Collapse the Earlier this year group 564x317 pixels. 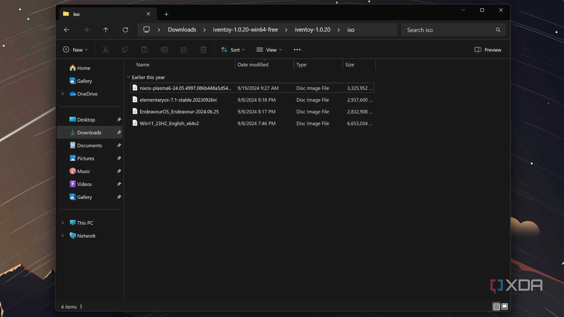coord(129,77)
